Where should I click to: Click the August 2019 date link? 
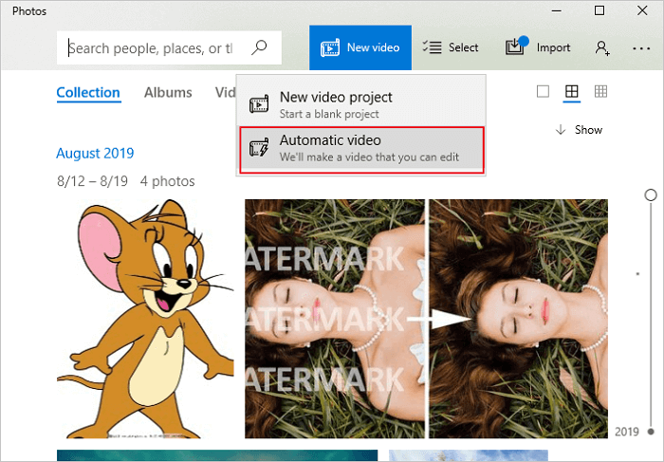click(95, 154)
